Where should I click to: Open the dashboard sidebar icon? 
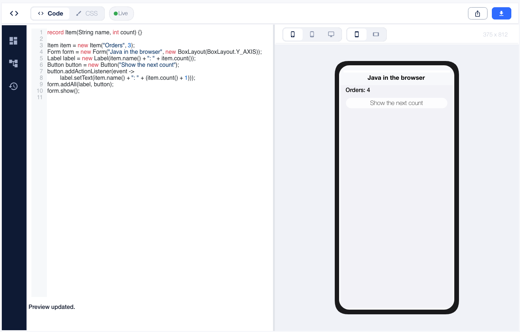point(13,41)
